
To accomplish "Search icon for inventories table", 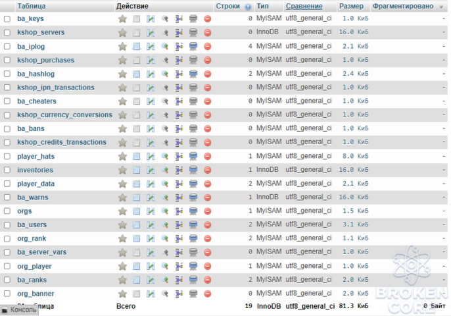I will pos(165,170).
